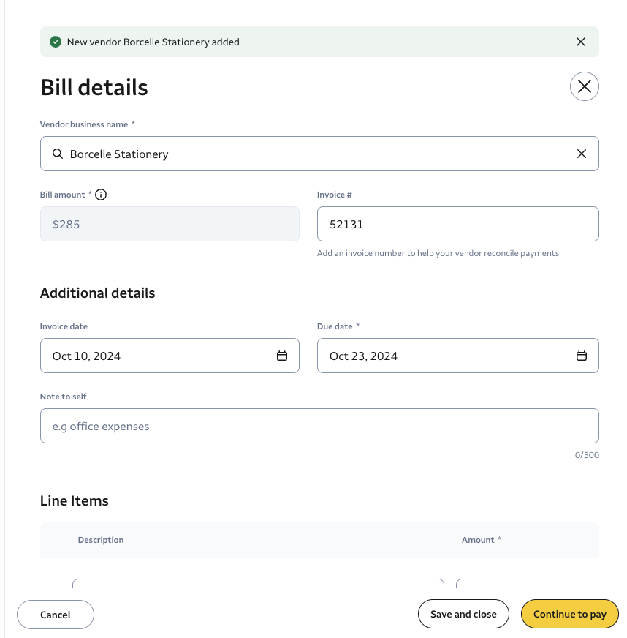Click the disabled Bill amount field
The width and height of the screenshot is (627, 638).
[x=170, y=224]
